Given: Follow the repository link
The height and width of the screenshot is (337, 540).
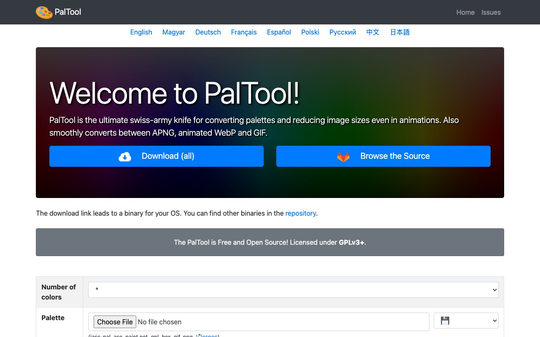Looking at the screenshot, I should [301, 213].
